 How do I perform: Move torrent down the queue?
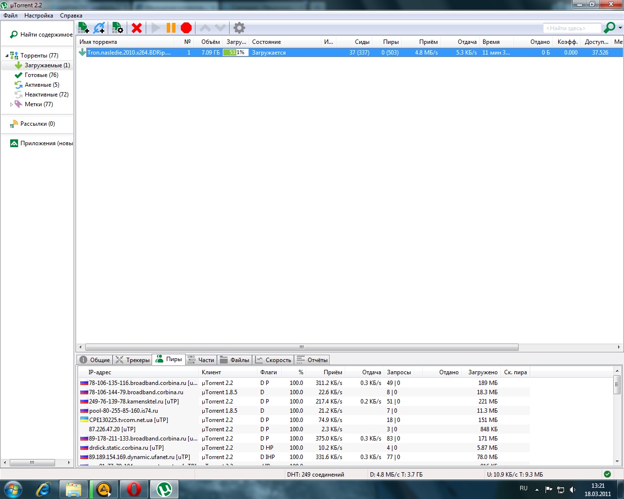[220, 28]
